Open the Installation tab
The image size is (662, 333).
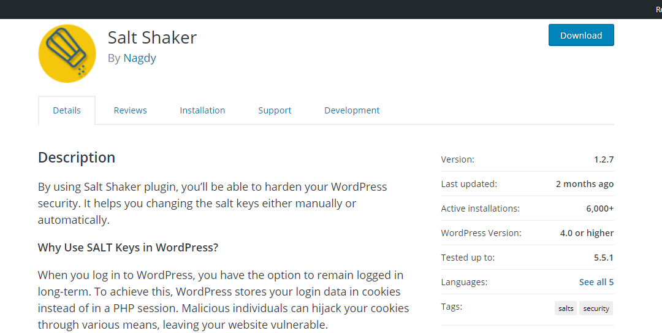click(202, 110)
